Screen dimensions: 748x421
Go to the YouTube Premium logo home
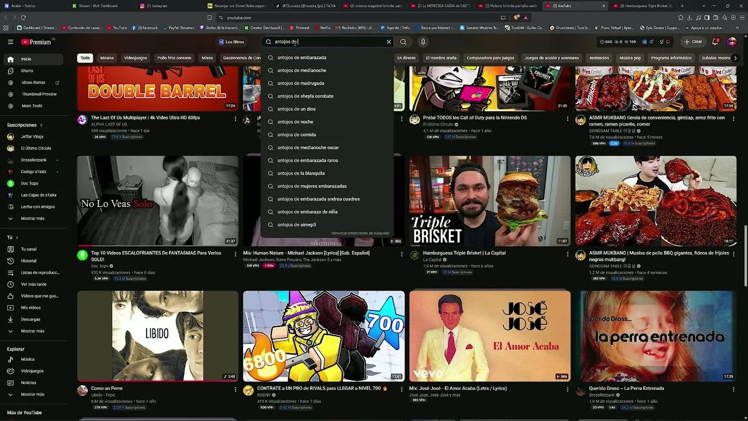click(36, 42)
